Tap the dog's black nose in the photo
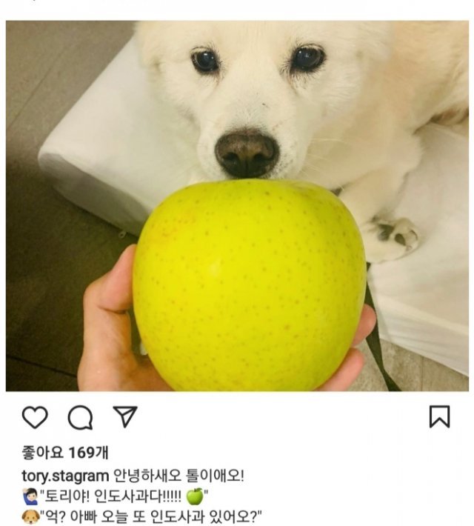 click(x=247, y=153)
